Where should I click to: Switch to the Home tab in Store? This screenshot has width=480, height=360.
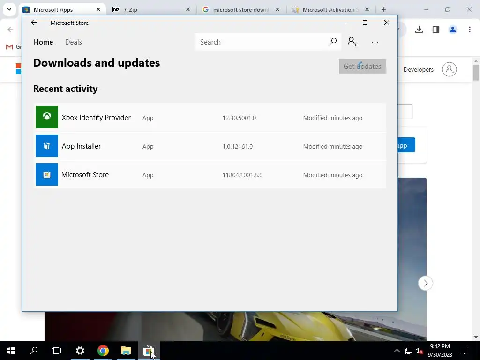point(44,42)
